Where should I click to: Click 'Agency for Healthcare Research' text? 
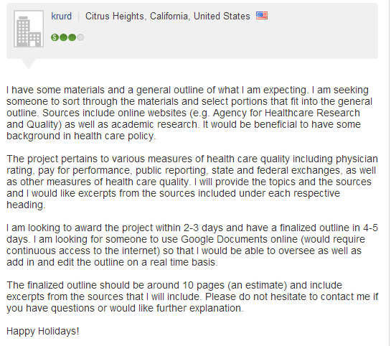click(286, 113)
